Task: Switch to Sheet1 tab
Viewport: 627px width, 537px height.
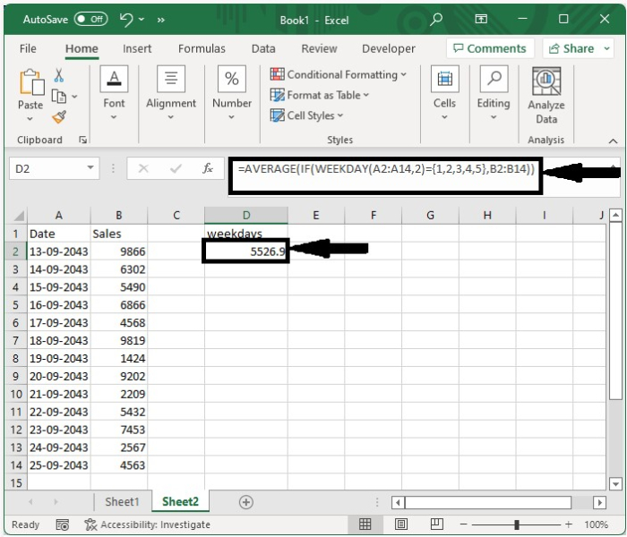Action: pyautogui.click(x=122, y=502)
